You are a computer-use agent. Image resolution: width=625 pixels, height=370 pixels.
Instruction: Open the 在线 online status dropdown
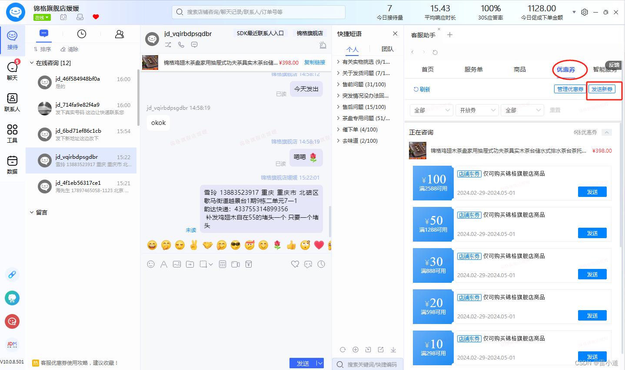[42, 18]
